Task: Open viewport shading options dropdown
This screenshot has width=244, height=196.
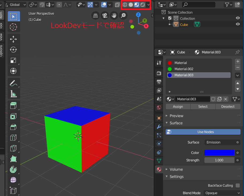Action: click(148, 5)
